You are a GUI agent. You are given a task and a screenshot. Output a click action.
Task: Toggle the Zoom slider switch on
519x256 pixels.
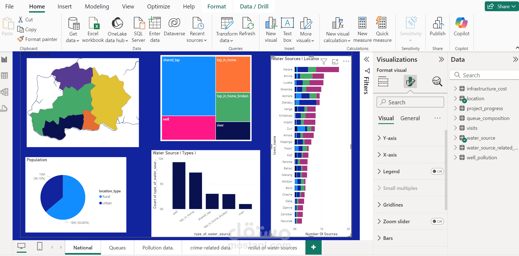click(437, 221)
